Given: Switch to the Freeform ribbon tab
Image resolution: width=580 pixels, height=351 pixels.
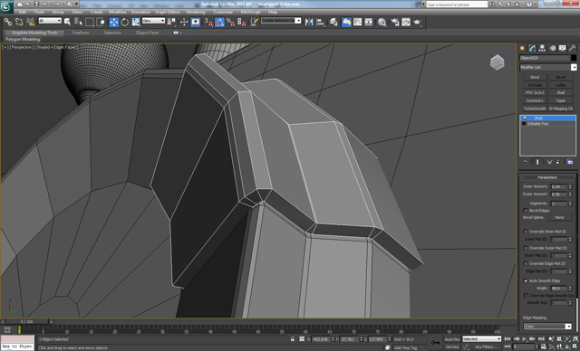Looking at the screenshot, I should (x=81, y=33).
